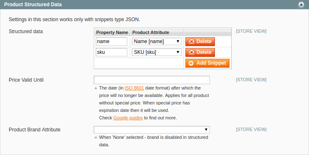Screen dimensions: 309x155
Task: Click the Product Brand Attribute label
Action: click(34, 130)
